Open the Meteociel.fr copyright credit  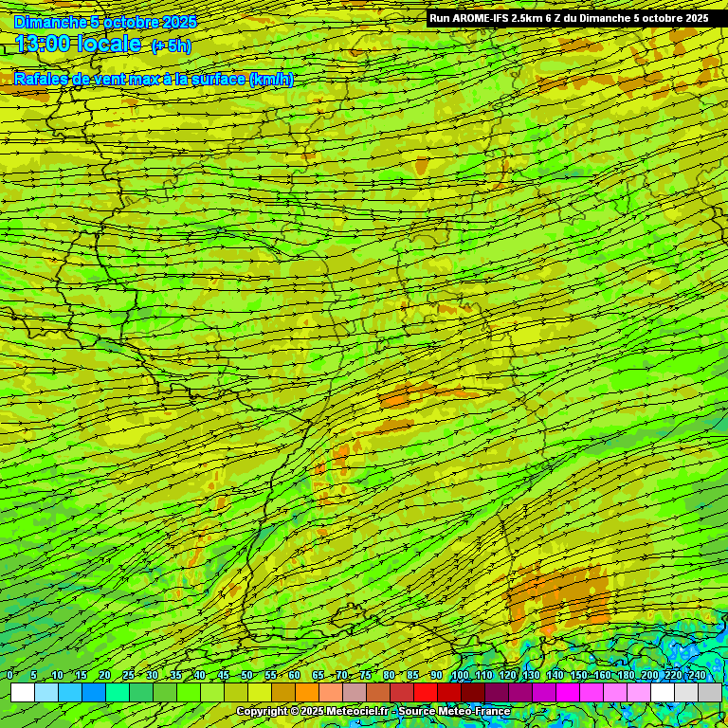(x=373, y=711)
